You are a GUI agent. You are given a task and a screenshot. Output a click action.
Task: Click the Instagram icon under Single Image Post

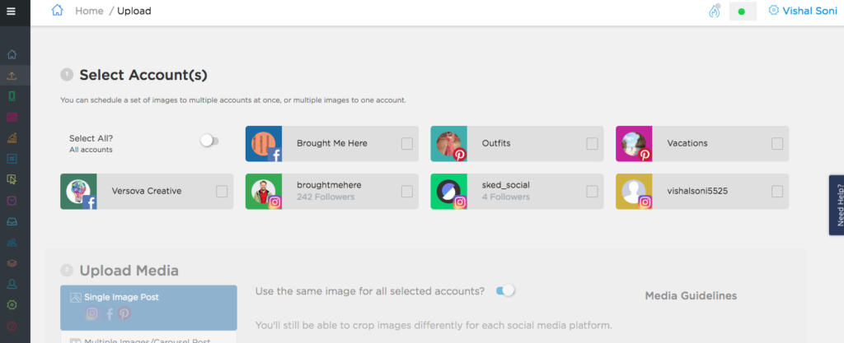92,313
